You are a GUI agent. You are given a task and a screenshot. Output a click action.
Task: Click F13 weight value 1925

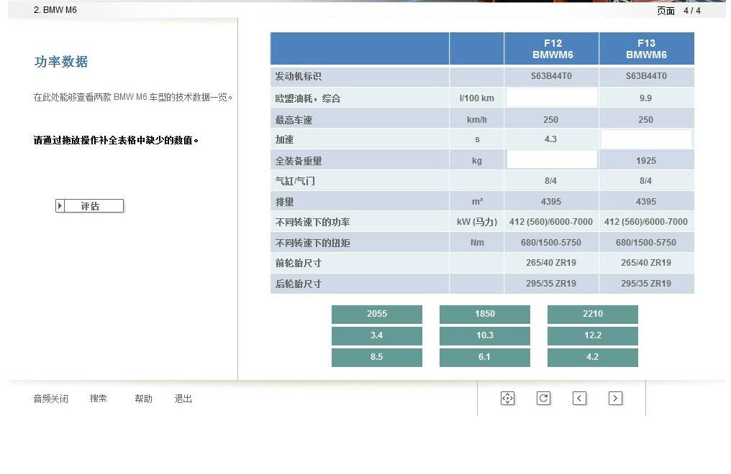click(646, 160)
